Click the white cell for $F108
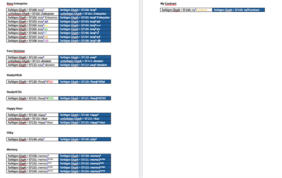This screenshot has height=178, width=282. click(33, 40)
